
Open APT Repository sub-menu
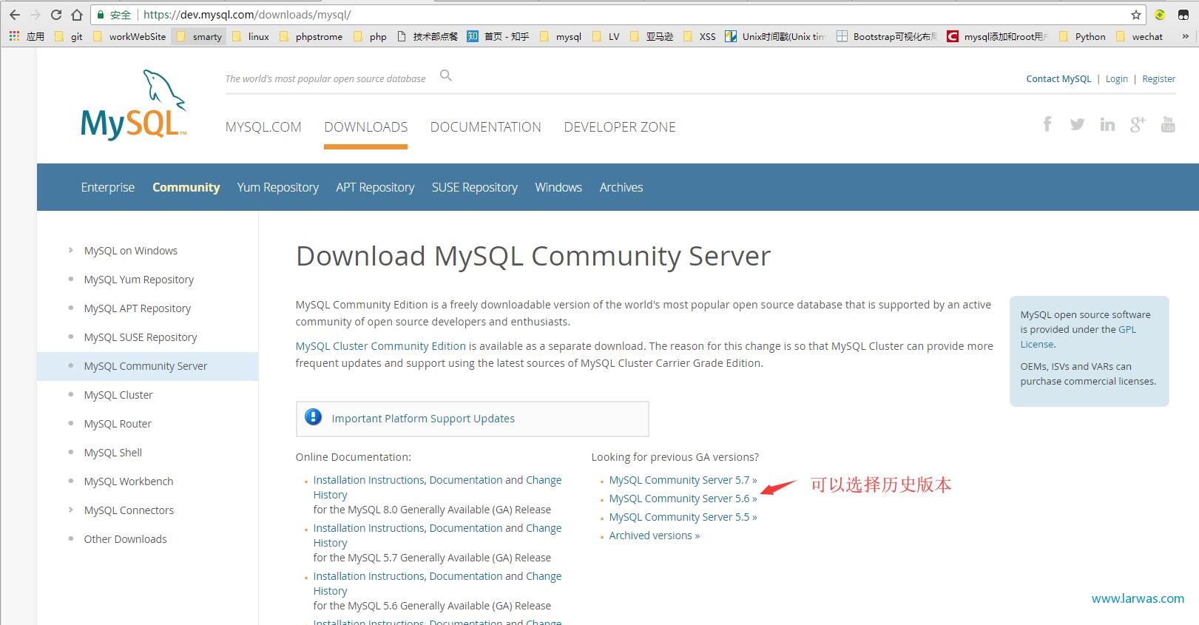tap(375, 187)
